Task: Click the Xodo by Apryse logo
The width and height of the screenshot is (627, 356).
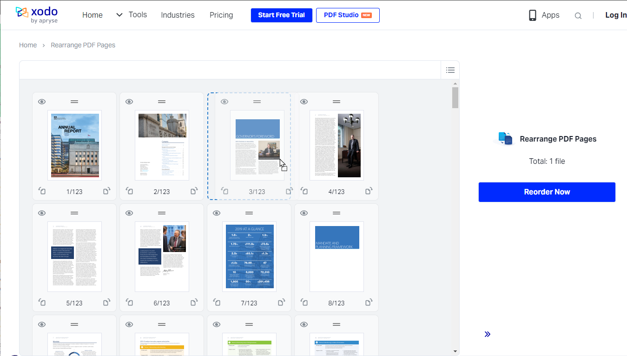Action: point(36,15)
